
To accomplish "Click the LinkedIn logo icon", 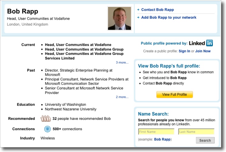I will tap(201, 44).
